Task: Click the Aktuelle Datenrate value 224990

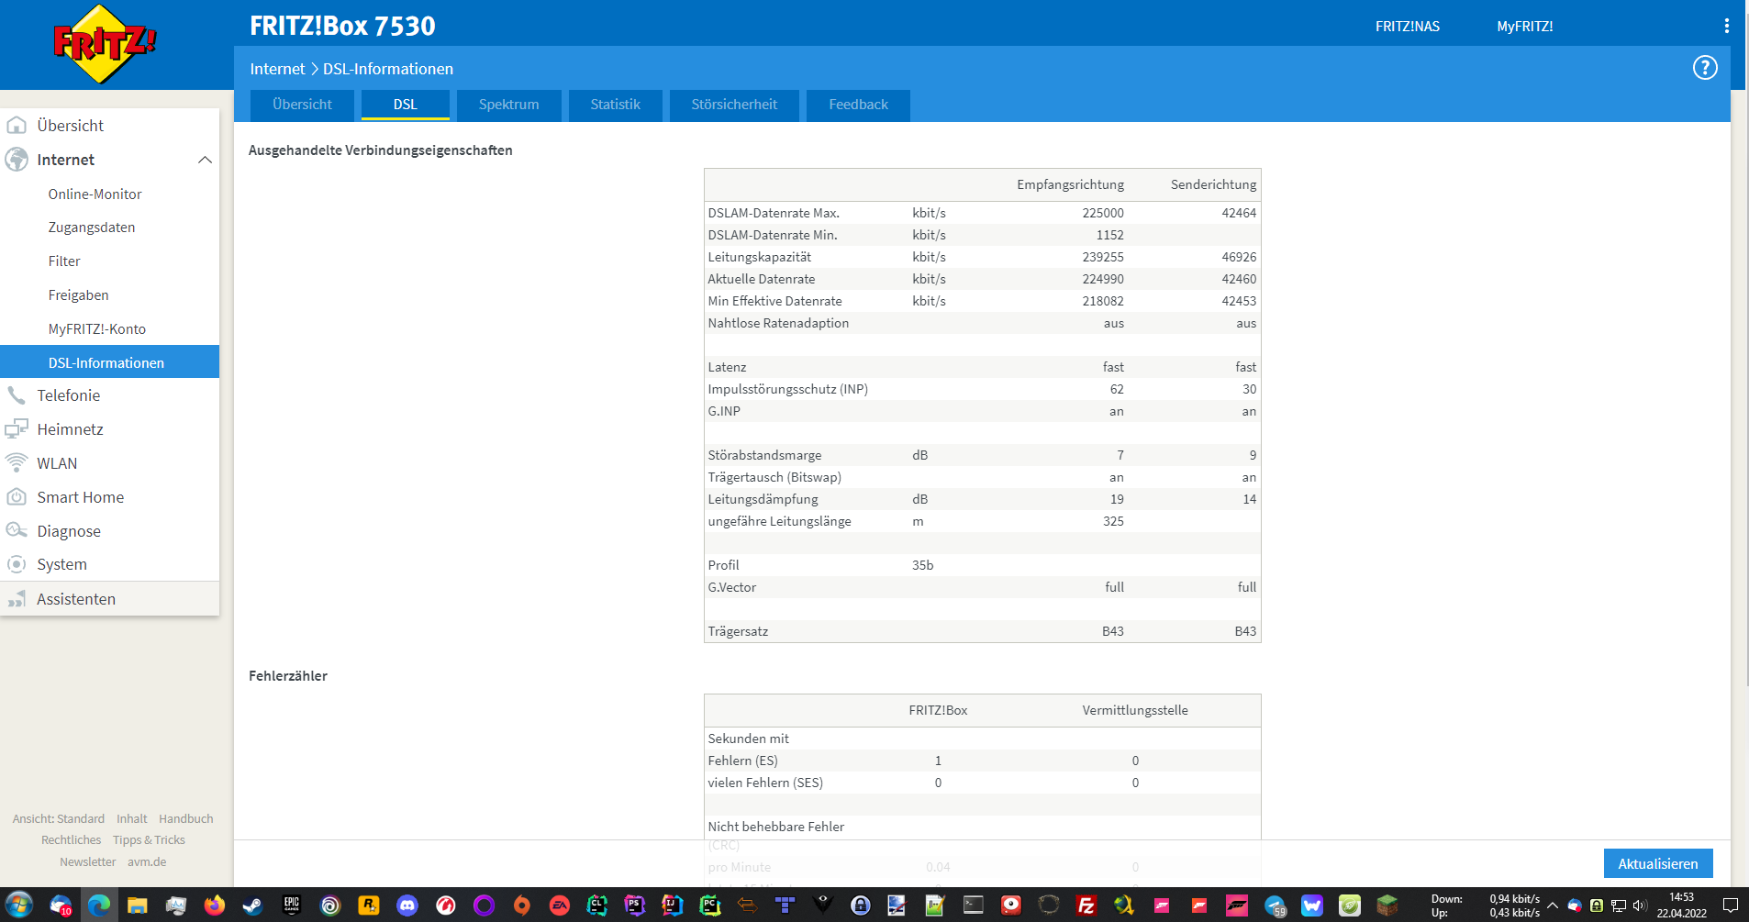Action: (x=1103, y=279)
